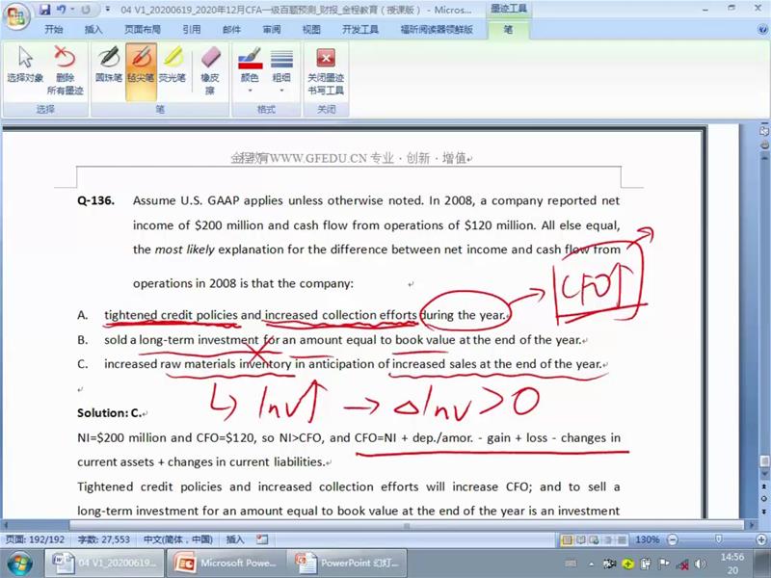This screenshot has width=771, height=578.
Task: Pick the 毡尖笔 felt-tip pen
Action: click(x=141, y=66)
